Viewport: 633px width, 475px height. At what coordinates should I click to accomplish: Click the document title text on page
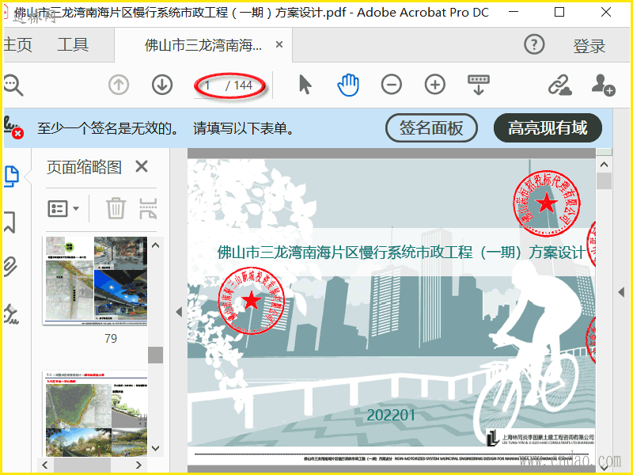point(401,253)
